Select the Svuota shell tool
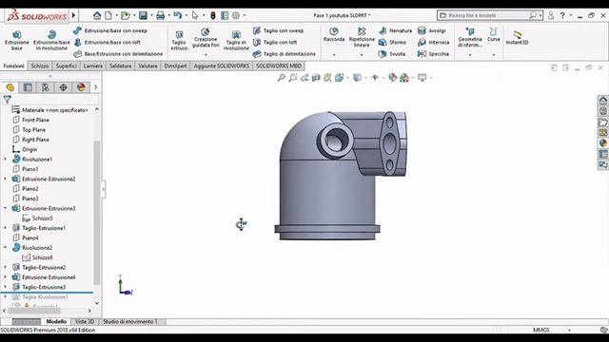Viewport: 609px width, 342px height. click(392, 54)
